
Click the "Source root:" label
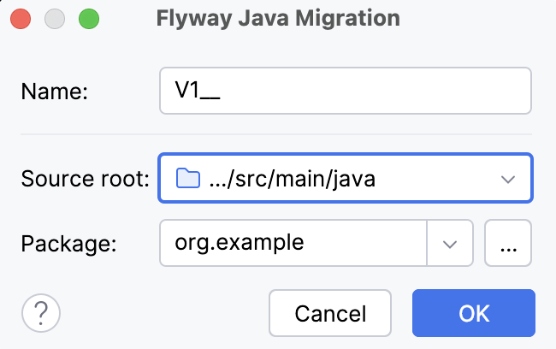85,180
